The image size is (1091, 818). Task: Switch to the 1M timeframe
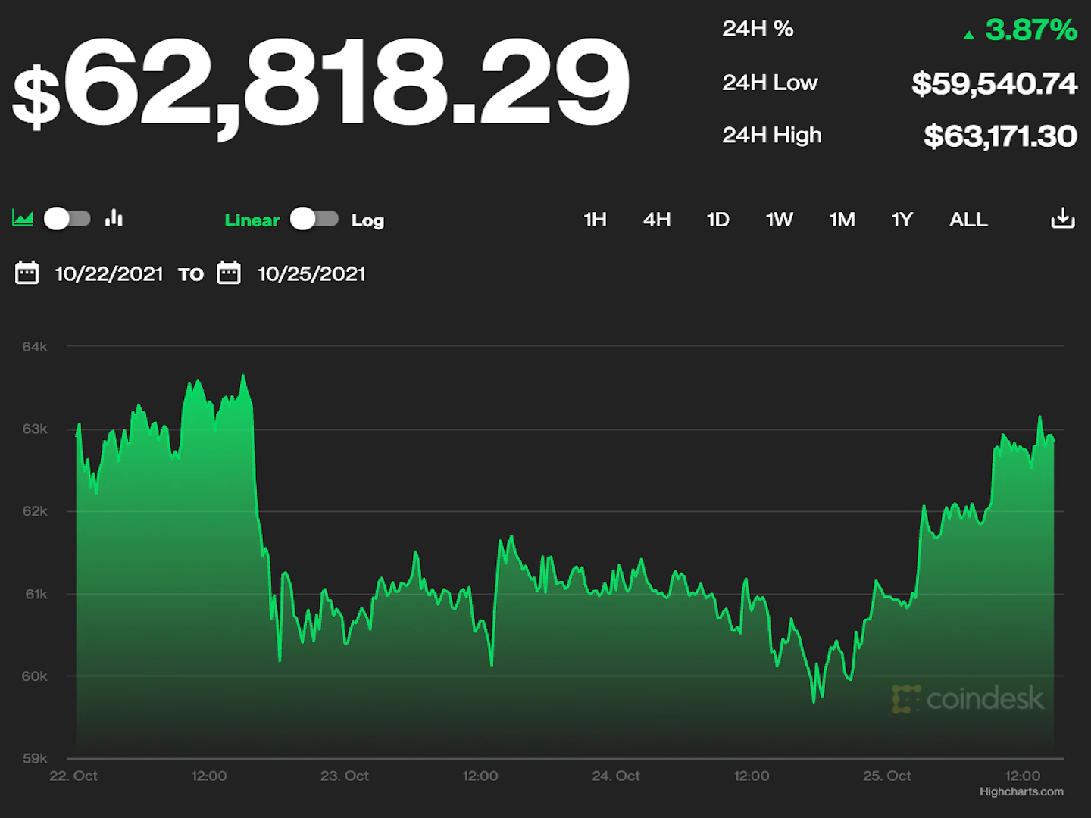(842, 220)
